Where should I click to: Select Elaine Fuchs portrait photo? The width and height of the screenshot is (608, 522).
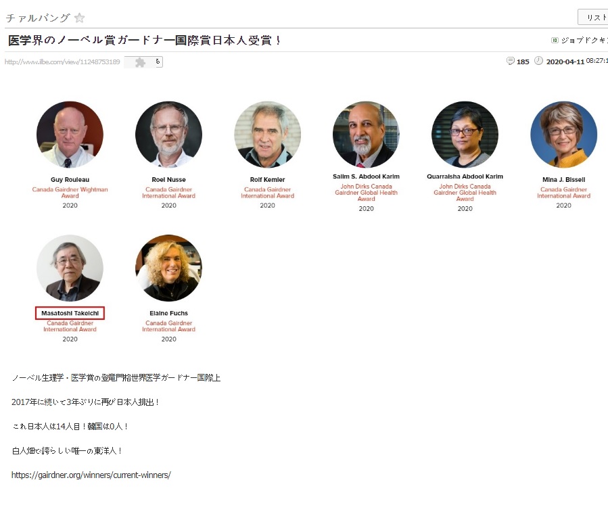[x=168, y=268]
